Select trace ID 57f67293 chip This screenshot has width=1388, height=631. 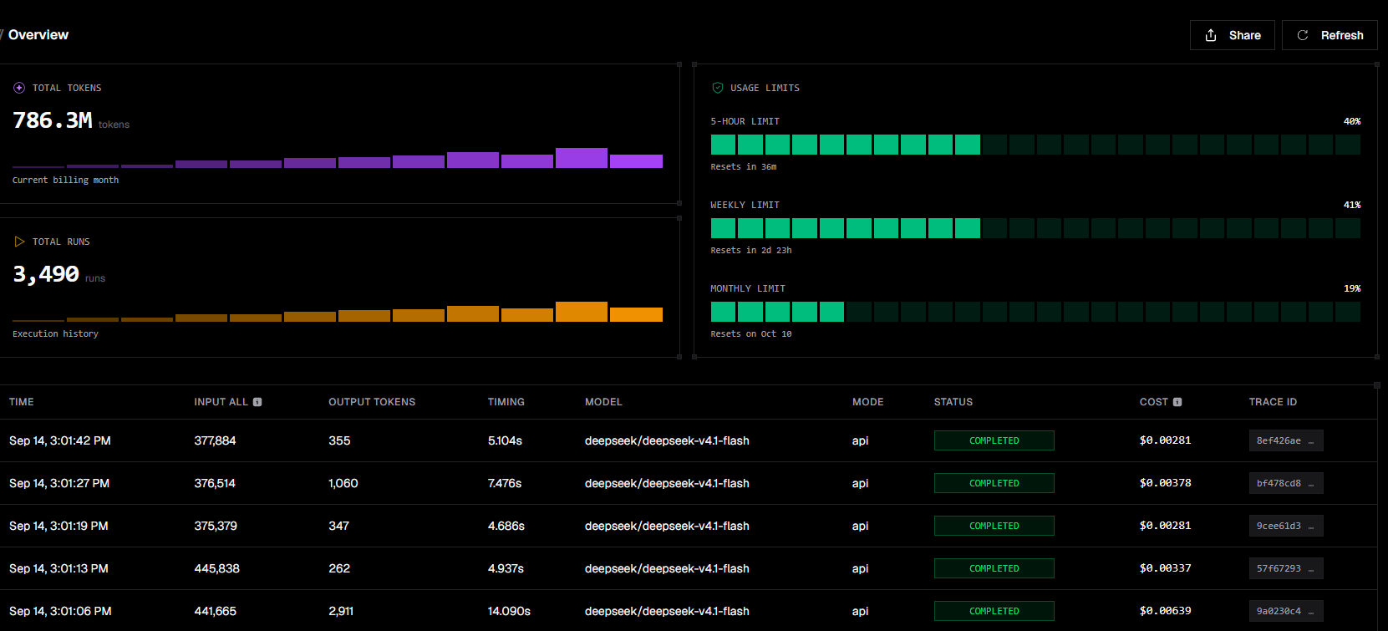[x=1285, y=568]
